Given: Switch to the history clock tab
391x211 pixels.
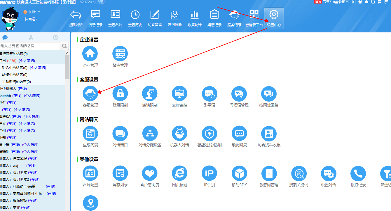Looking at the screenshot, I should coord(55,38).
